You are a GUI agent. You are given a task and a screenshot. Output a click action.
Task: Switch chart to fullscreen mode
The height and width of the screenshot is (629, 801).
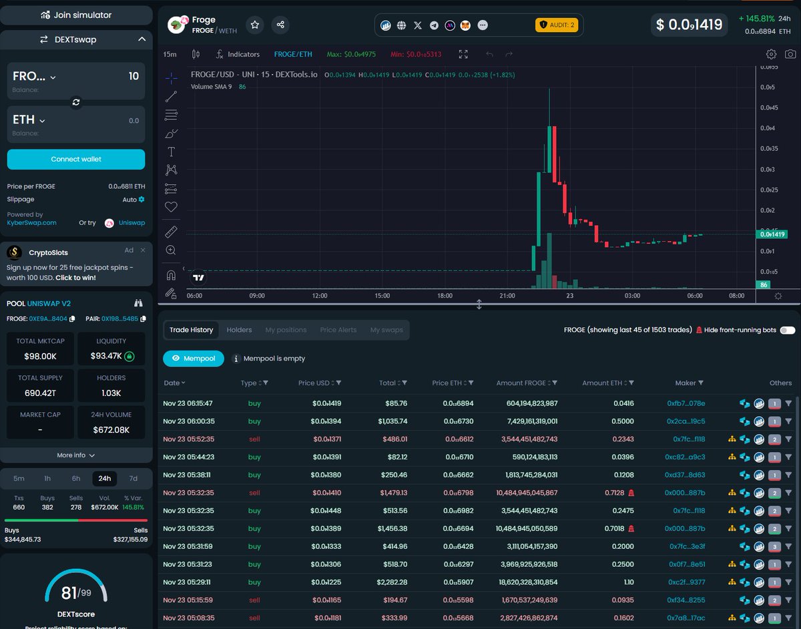click(x=463, y=54)
